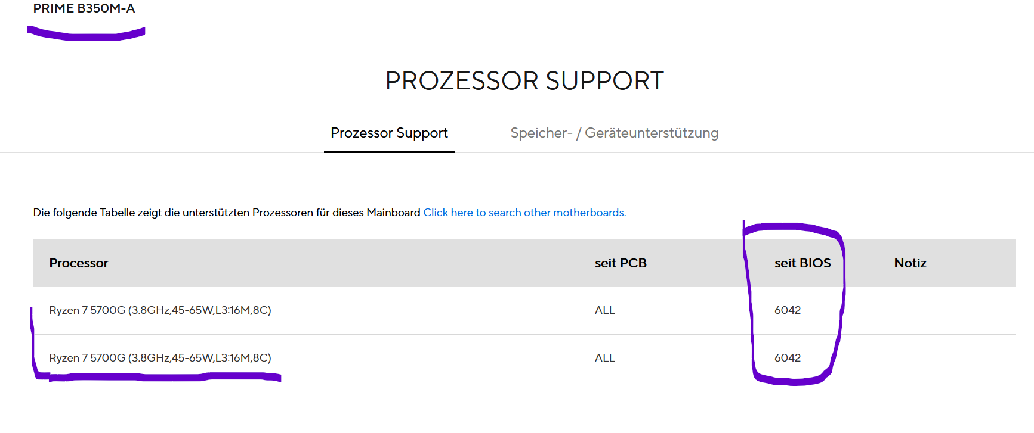Screen dimensions: 1034x433
Task: Click the underline beneath Prozessor Support tab
Action: [x=389, y=152]
